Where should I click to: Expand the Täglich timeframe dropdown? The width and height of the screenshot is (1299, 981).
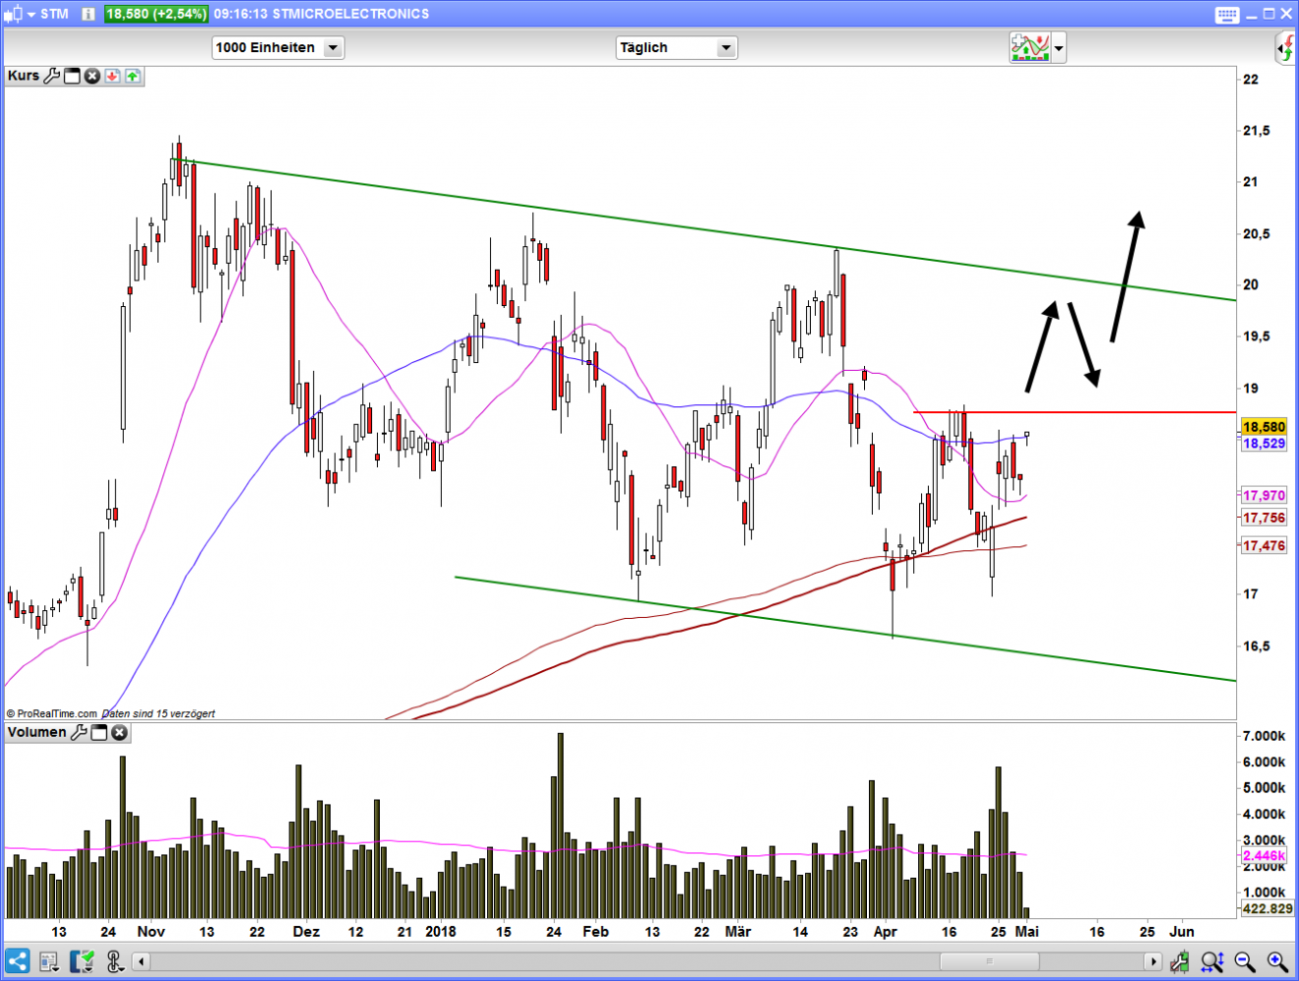(726, 47)
